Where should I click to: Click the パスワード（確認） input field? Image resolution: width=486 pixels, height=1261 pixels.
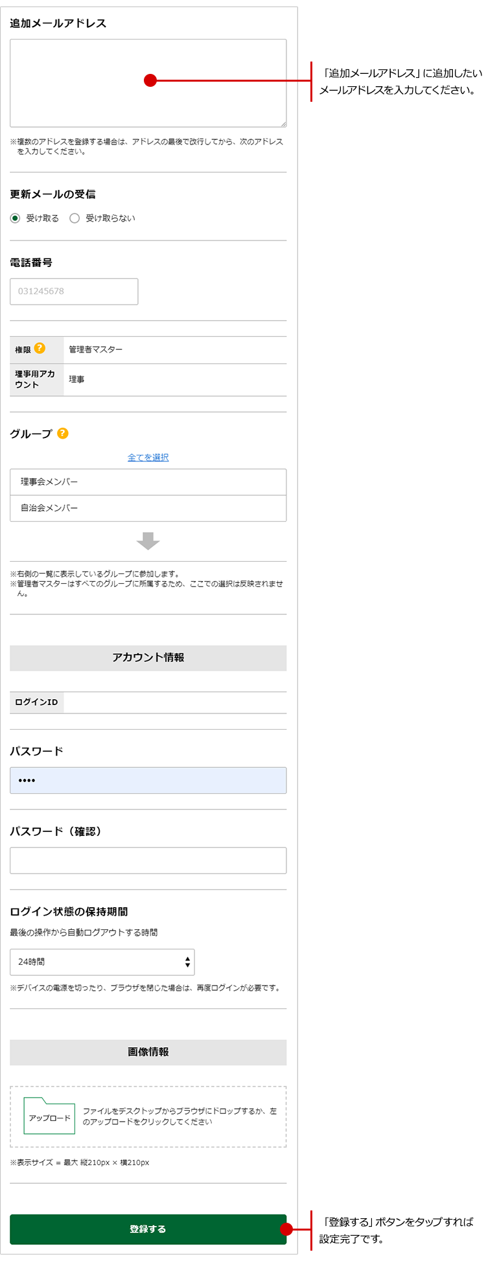[148, 861]
